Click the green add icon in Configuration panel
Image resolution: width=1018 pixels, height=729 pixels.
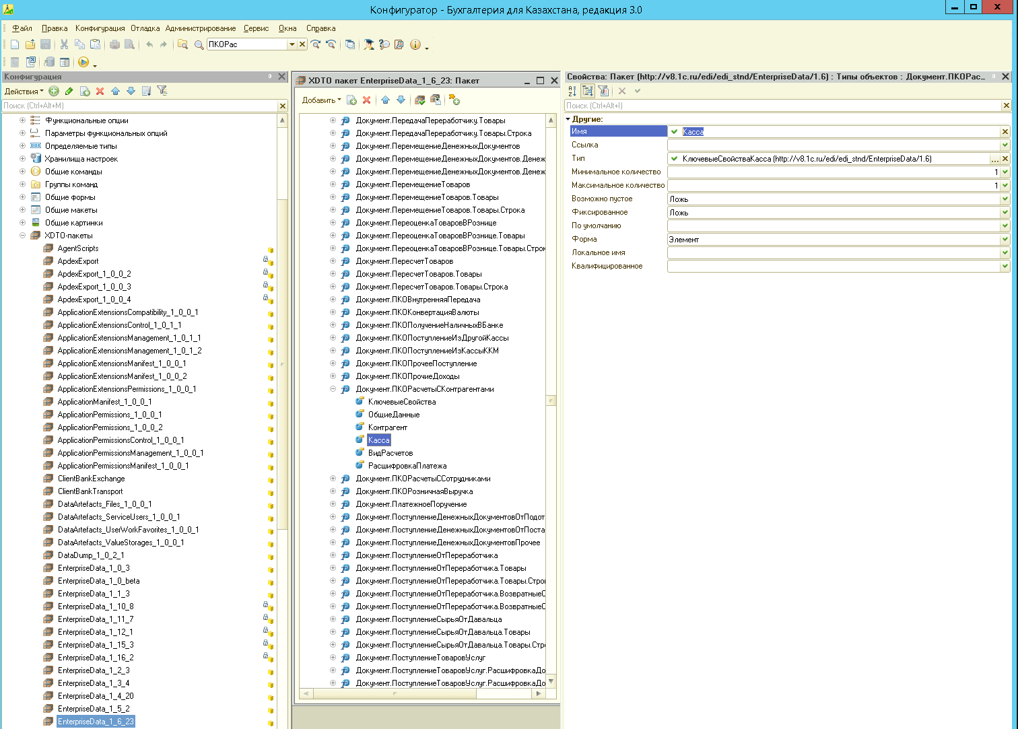click(x=54, y=91)
